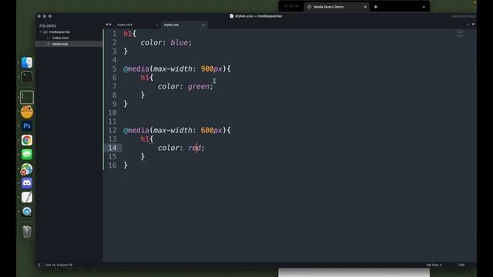This screenshot has height=277, width=493.
Task: Switch to the styles.css editor tab
Action: click(x=171, y=25)
